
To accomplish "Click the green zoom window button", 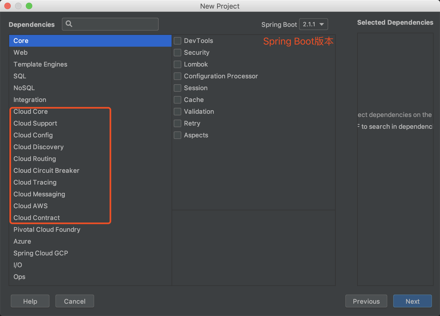I will (x=29, y=6).
